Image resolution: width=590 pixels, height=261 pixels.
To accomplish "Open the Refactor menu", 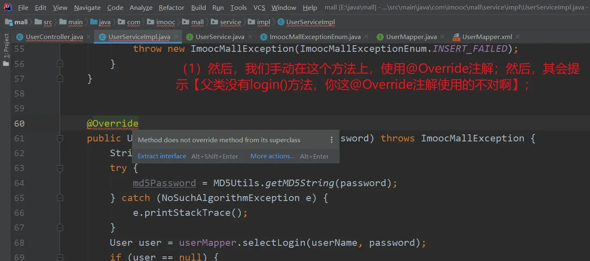I will 172,8.
